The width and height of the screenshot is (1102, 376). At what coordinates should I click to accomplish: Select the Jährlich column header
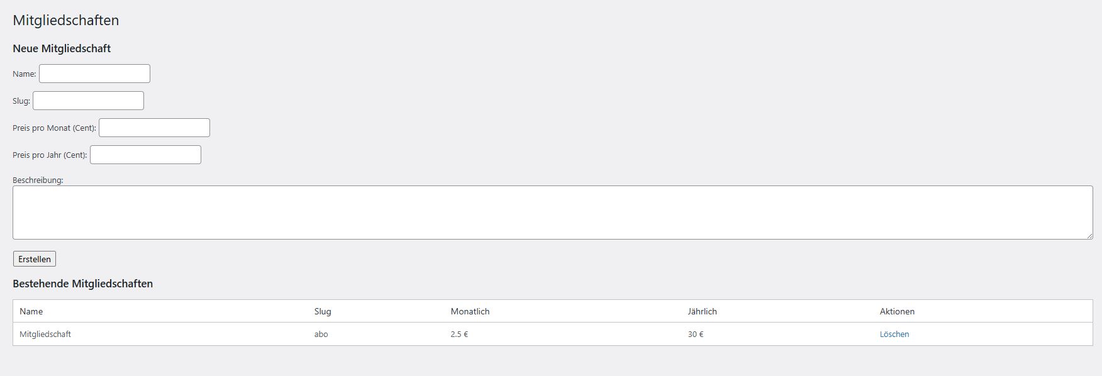tap(702, 311)
